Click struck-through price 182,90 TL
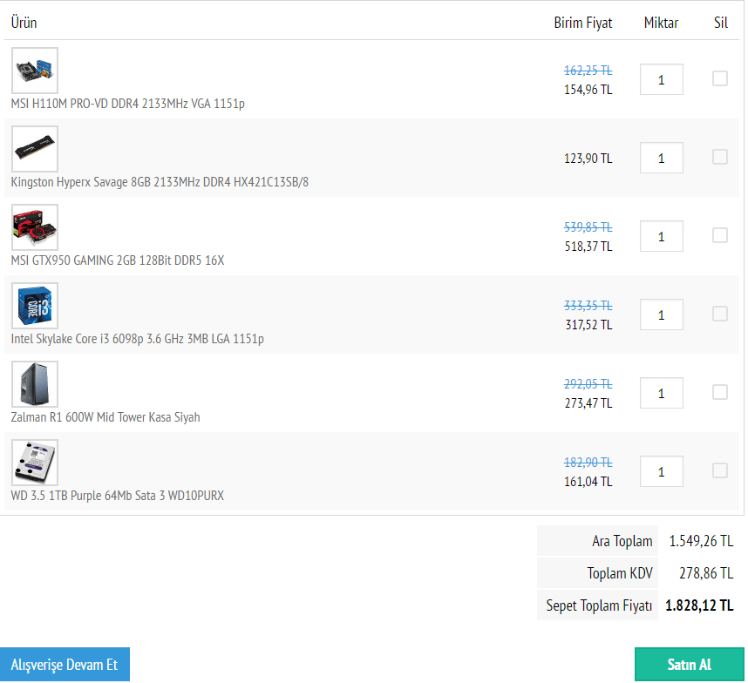Image resolution: width=748 pixels, height=683 pixels. (588, 463)
